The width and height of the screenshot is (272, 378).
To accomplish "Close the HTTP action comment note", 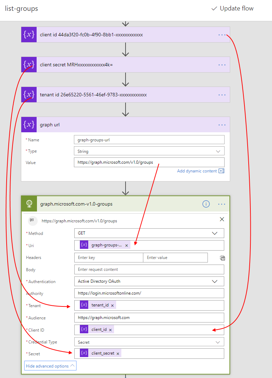I will point(222,220).
